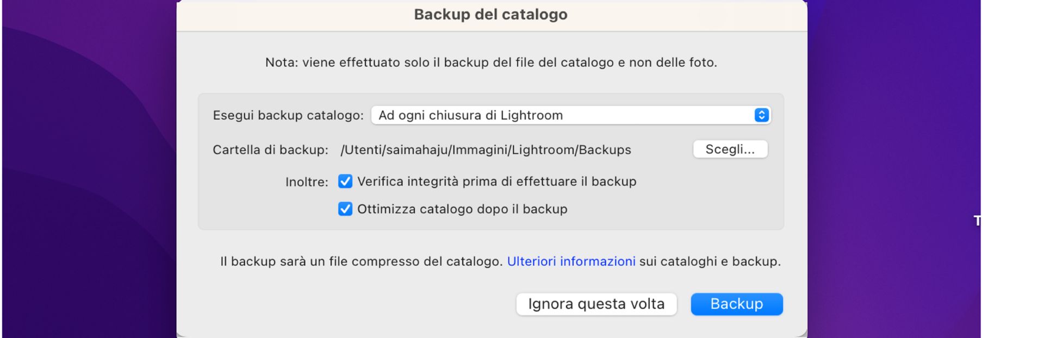The height and width of the screenshot is (338, 1044).
Task: Change the backup destination folder
Action: (x=731, y=149)
